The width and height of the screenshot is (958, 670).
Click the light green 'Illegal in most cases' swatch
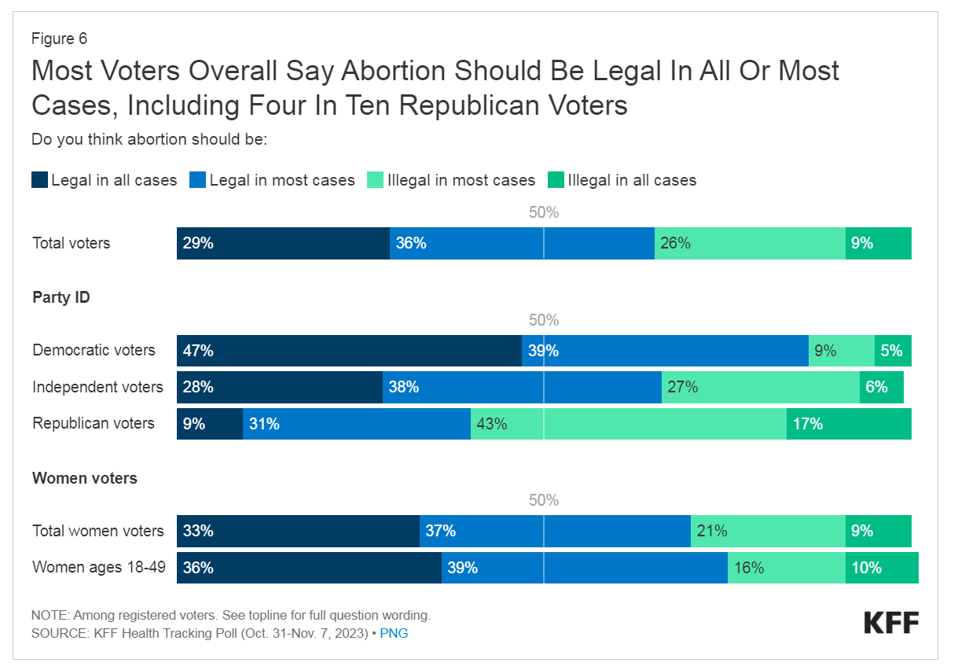375,180
